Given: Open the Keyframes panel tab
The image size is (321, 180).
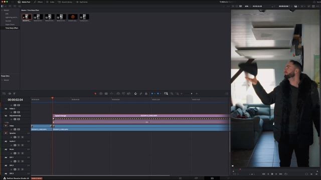Looking at the screenshot, I should tap(82, 2).
